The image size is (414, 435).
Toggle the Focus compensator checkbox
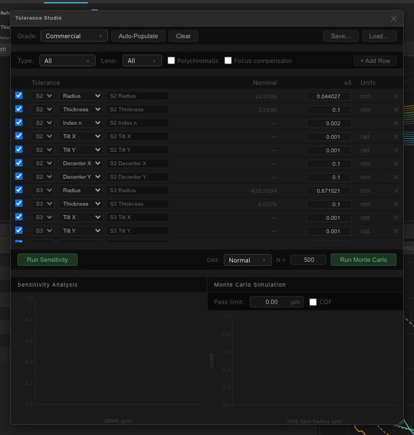228,61
